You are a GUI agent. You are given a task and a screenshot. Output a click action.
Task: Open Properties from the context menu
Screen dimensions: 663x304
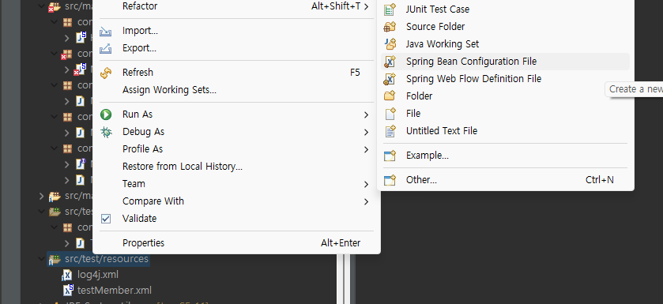point(143,243)
